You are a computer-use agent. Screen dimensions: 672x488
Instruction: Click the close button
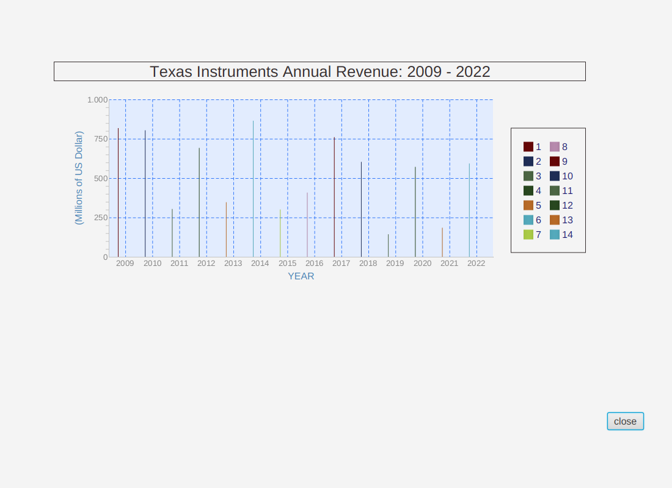pyautogui.click(x=626, y=422)
